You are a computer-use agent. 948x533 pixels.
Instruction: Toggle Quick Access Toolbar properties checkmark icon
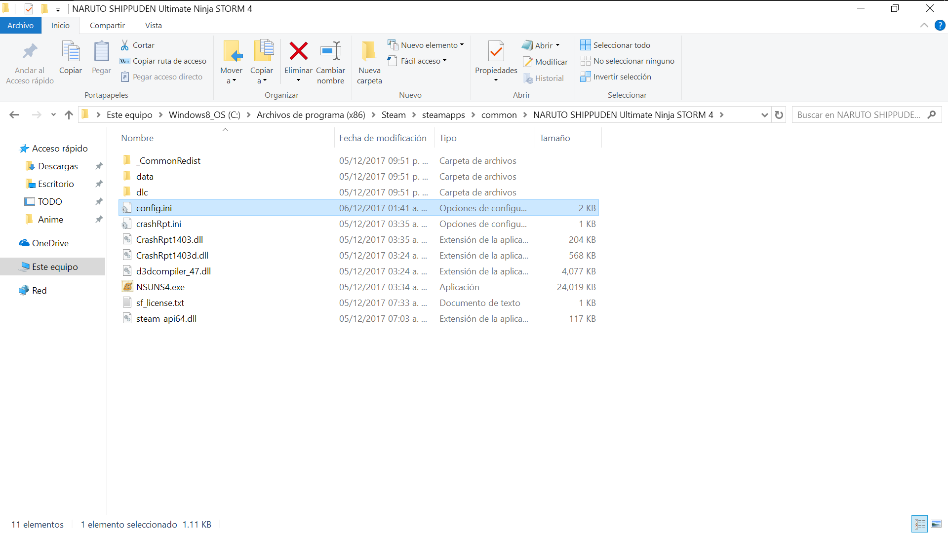(29, 9)
